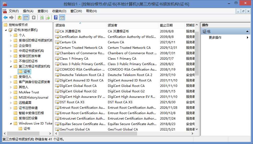Click folder icon of 个人 node
Image resolution: width=253 pixels, height=144 pixels.
15,35
